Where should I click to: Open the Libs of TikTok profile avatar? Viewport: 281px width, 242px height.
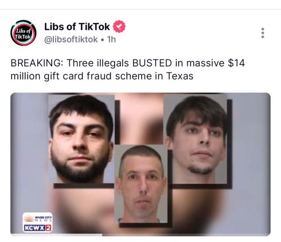click(24, 33)
